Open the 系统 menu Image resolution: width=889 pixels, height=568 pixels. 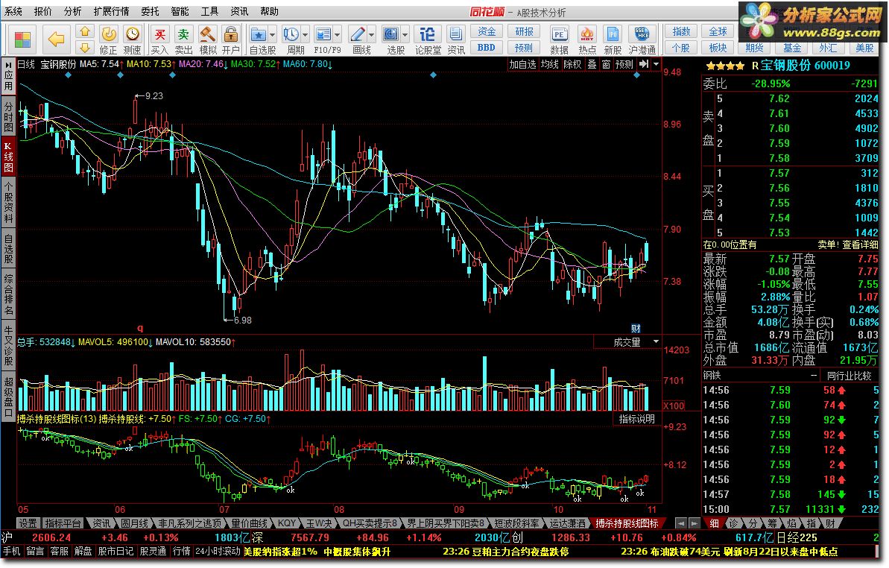point(13,10)
